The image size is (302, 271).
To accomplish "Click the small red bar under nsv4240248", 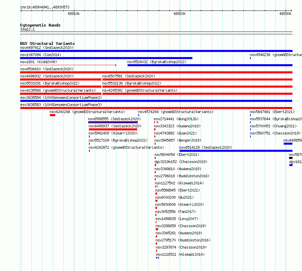I will pos(53,115).
